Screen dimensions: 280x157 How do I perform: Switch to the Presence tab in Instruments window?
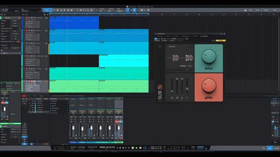pyautogui.click(x=160, y=36)
